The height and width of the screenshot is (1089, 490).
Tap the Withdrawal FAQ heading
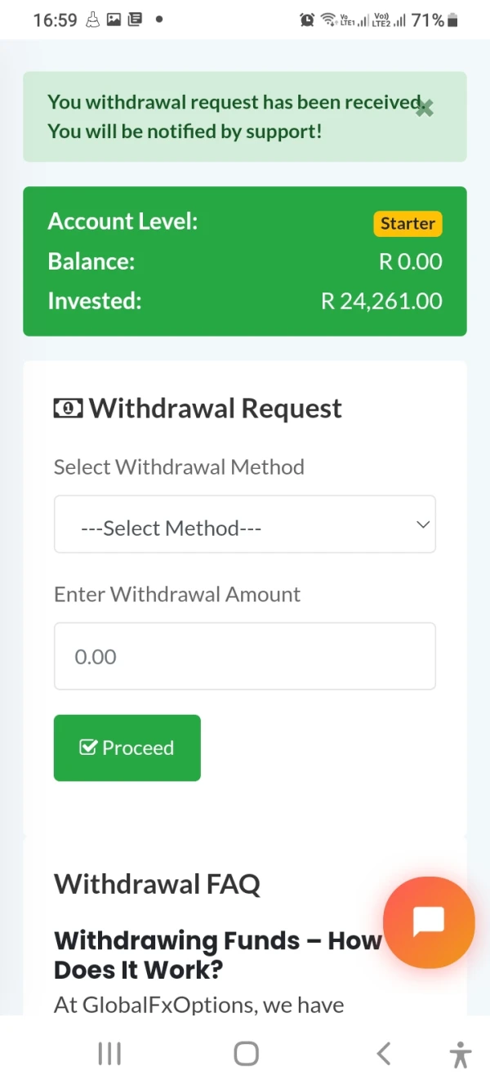[157, 883]
